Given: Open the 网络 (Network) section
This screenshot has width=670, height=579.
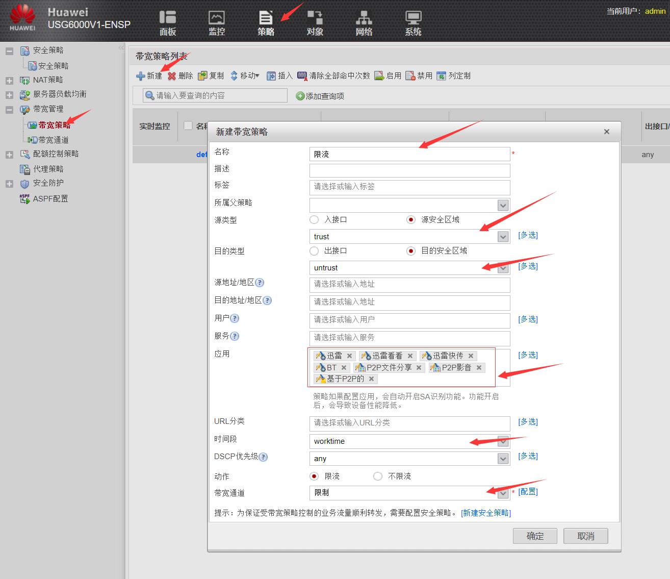Looking at the screenshot, I should pyautogui.click(x=364, y=21).
